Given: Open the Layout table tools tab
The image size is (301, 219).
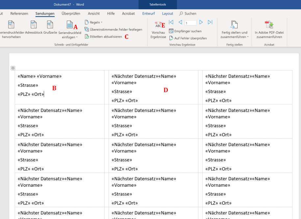Looking at the screenshot, I should (167, 14).
